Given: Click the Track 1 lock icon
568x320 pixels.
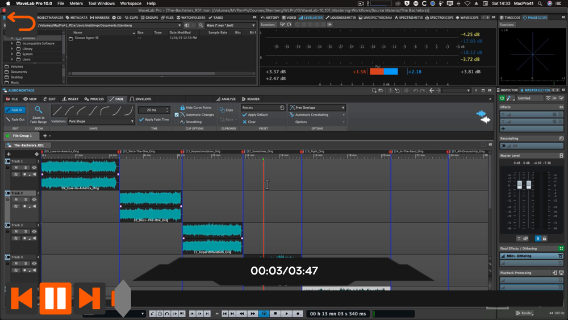Looking at the screenshot, I should tap(7, 168).
